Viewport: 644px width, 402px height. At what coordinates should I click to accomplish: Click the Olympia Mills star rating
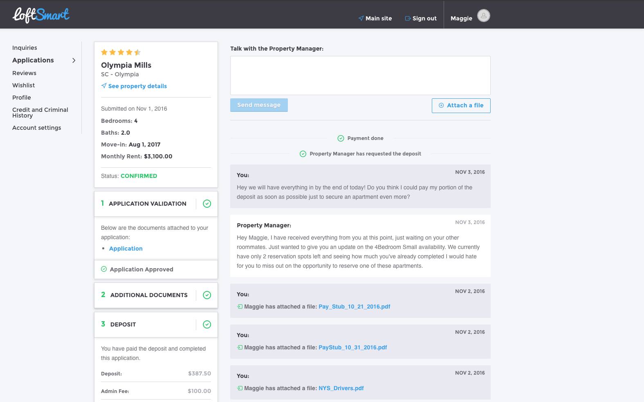click(x=121, y=52)
